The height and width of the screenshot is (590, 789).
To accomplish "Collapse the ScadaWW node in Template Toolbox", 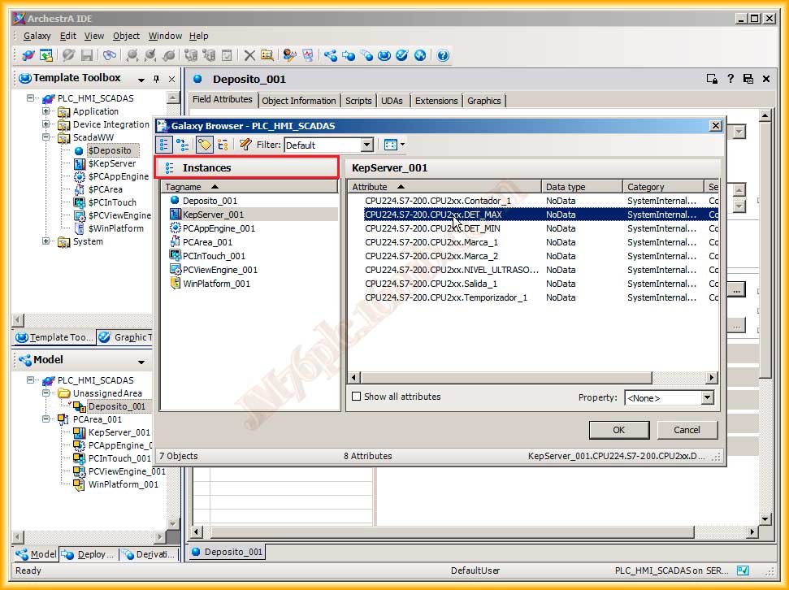I will coord(46,137).
